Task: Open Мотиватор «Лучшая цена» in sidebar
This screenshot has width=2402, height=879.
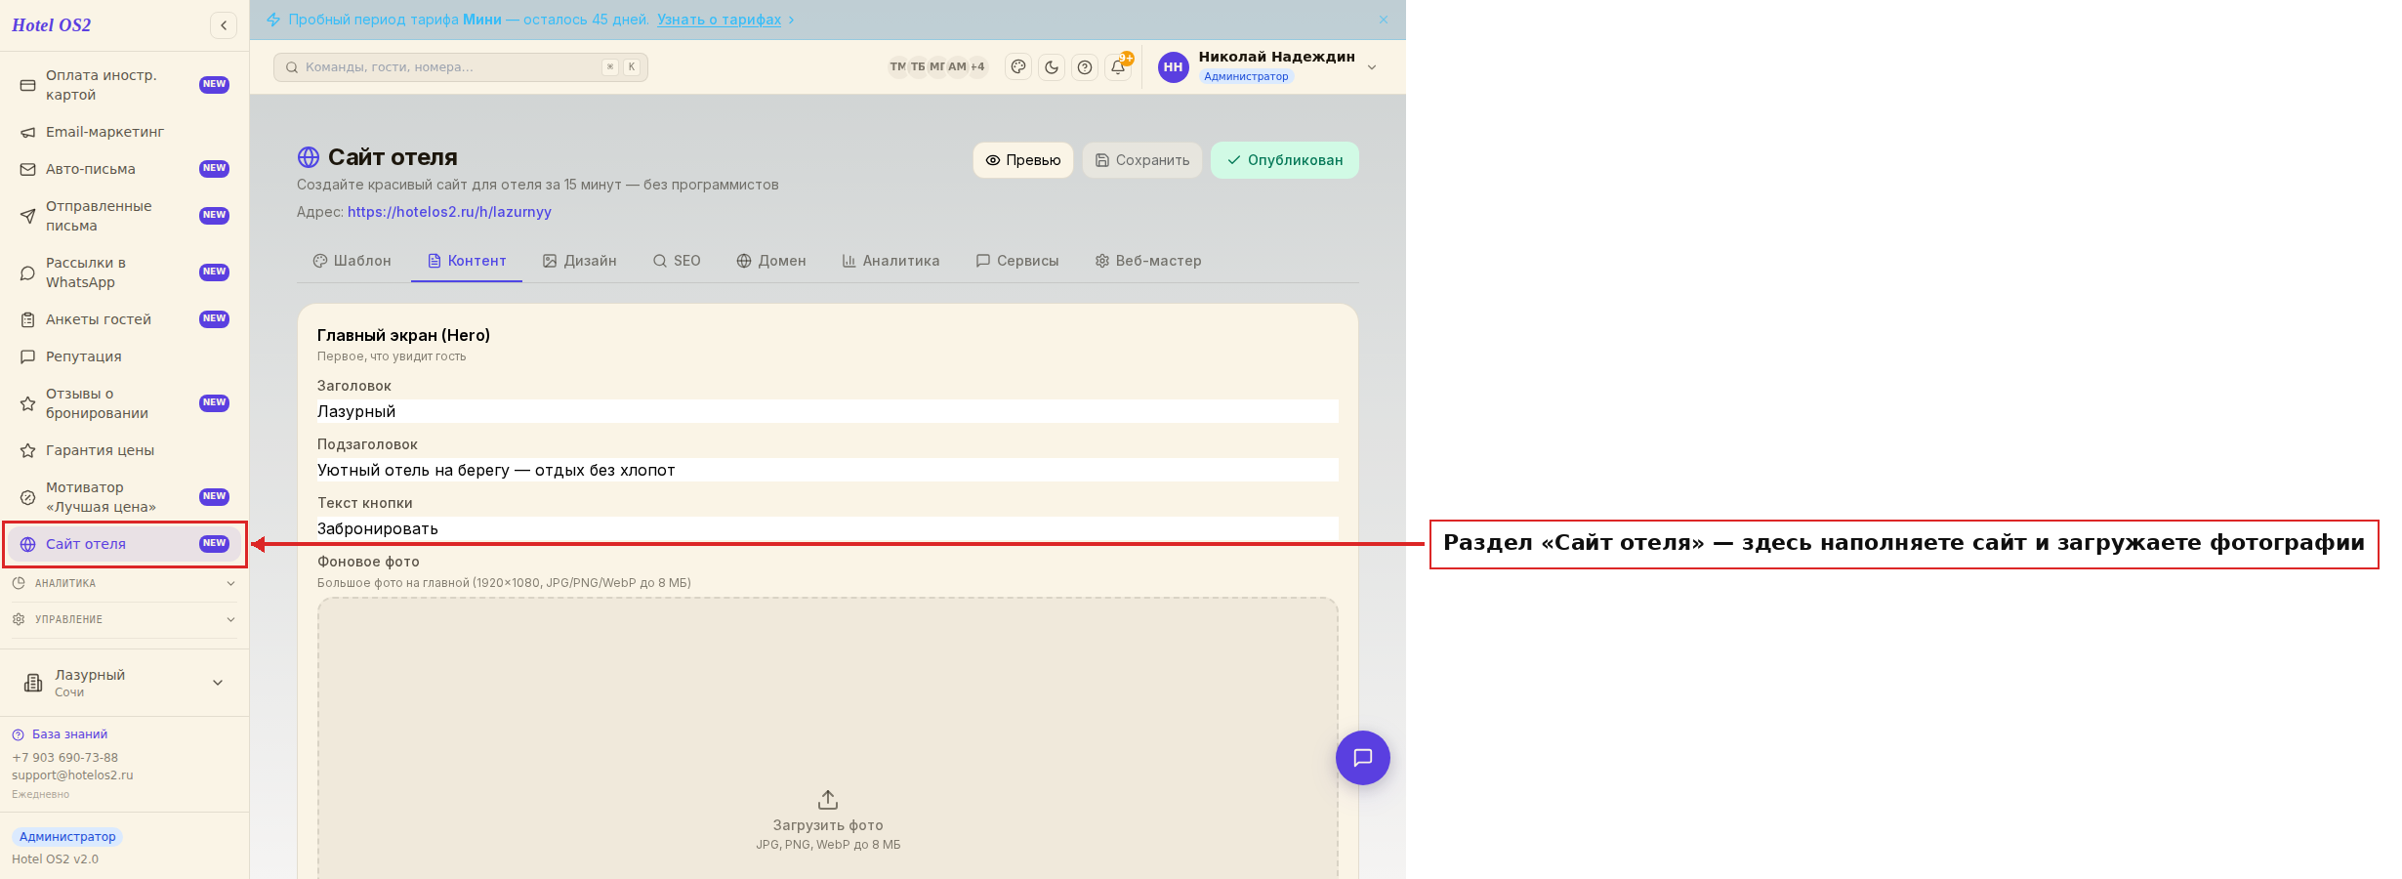Action: pos(124,497)
